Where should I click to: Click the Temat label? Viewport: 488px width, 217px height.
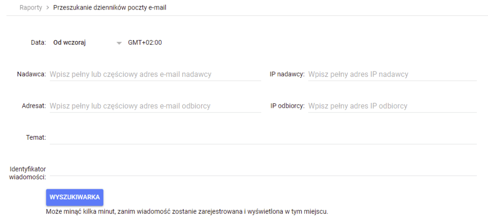[x=36, y=137]
